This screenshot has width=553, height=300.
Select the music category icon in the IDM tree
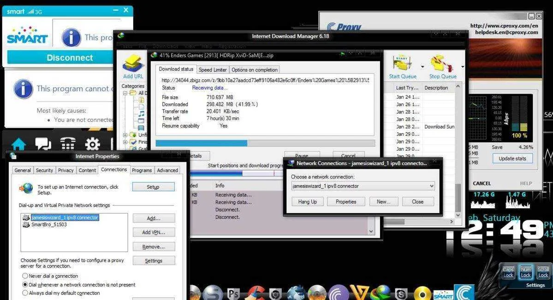(141, 113)
